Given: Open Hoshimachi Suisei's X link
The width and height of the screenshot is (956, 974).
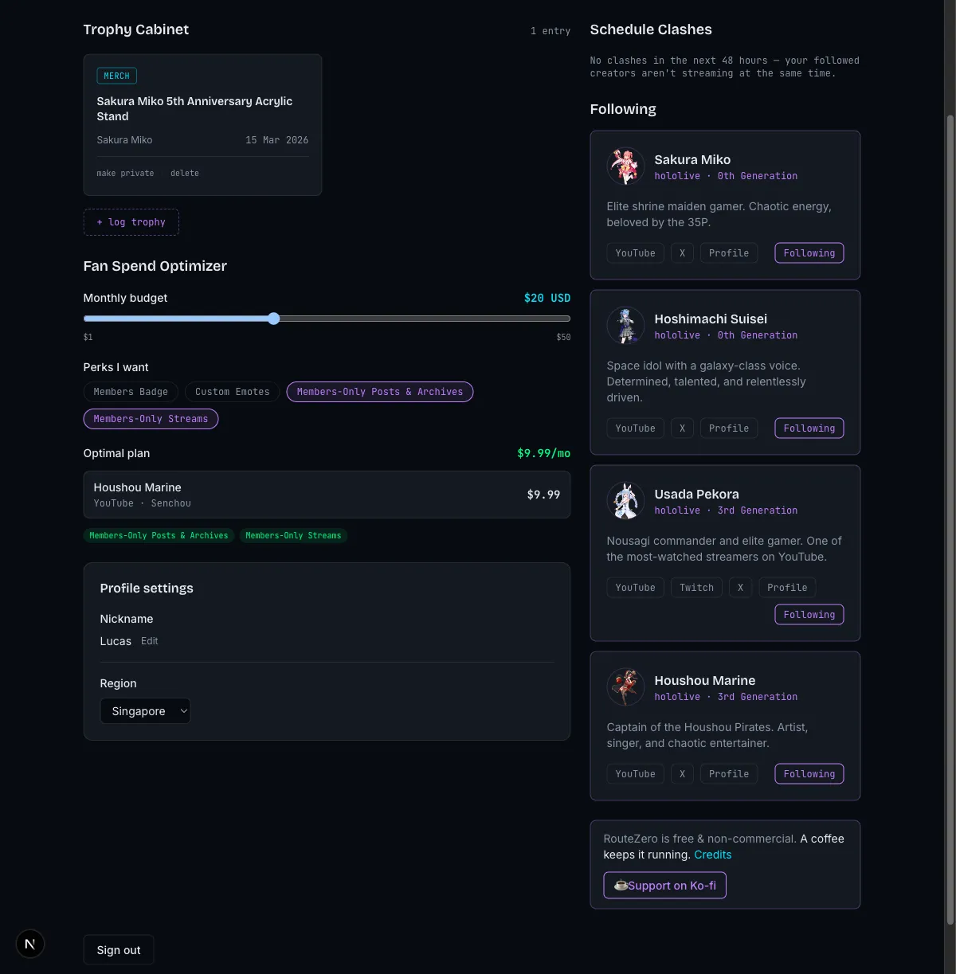Looking at the screenshot, I should tap(682, 428).
